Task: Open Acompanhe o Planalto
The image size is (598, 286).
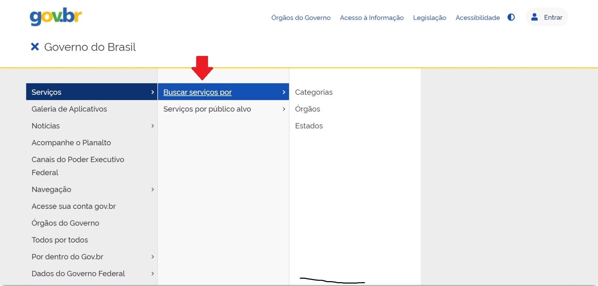Action: pyautogui.click(x=71, y=143)
